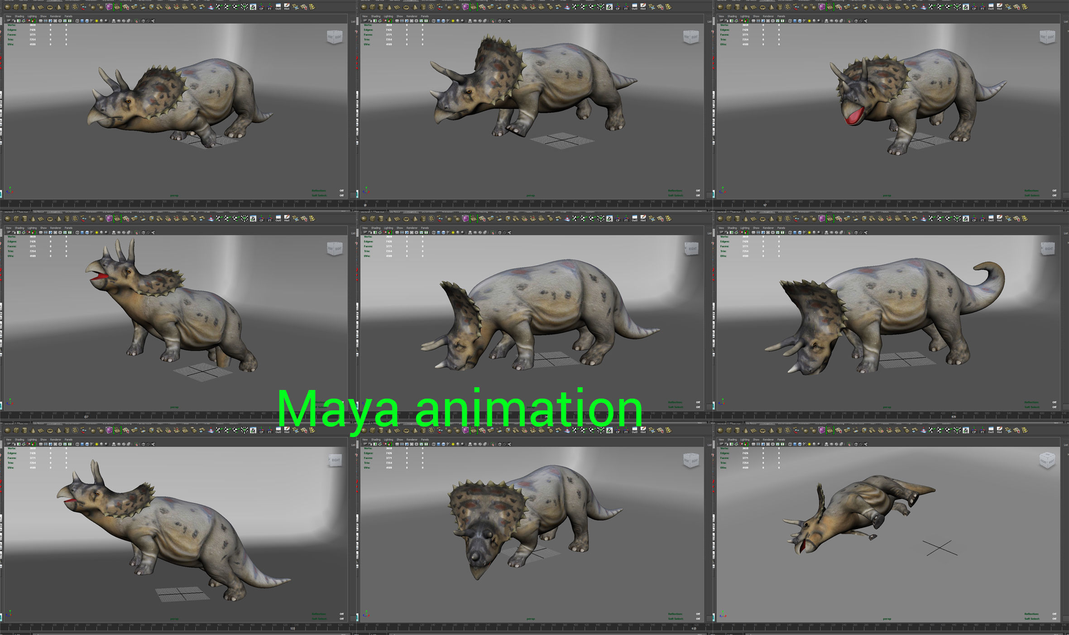Click Hist shelf button in bottom-left window
This screenshot has width=1069, height=635.
tap(287, 430)
